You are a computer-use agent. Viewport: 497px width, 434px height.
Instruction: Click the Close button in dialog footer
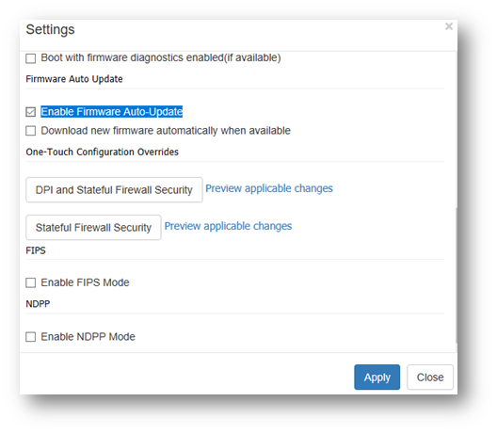[430, 377]
